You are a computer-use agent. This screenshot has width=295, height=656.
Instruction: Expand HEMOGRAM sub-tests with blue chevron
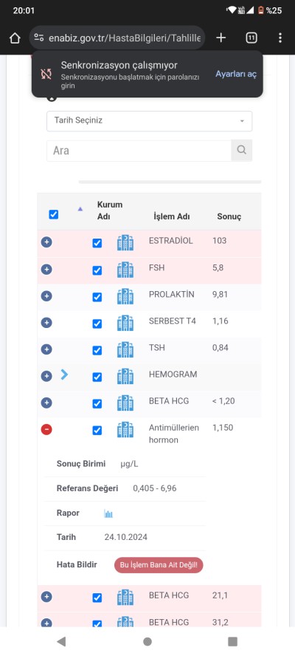pyautogui.click(x=64, y=375)
